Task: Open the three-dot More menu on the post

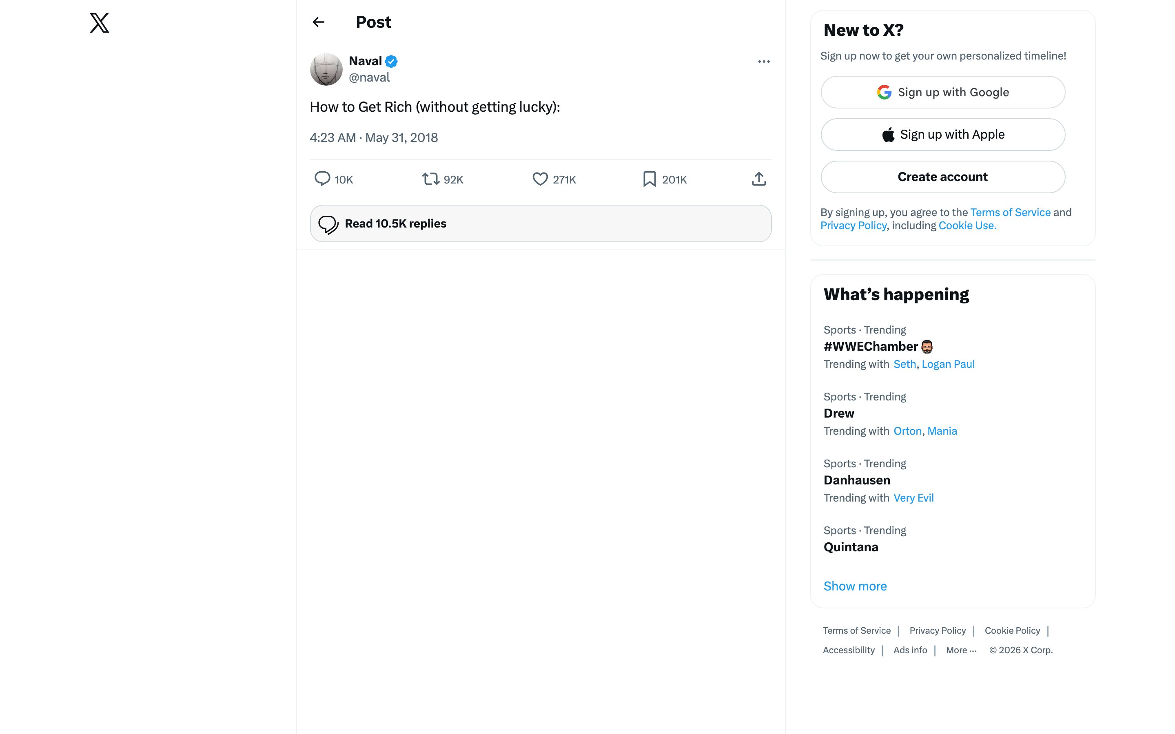Action: (x=764, y=62)
